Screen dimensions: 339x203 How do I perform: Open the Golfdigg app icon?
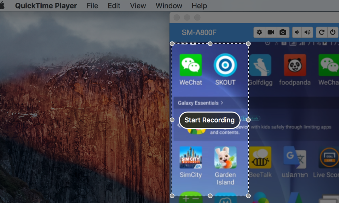pos(260,65)
